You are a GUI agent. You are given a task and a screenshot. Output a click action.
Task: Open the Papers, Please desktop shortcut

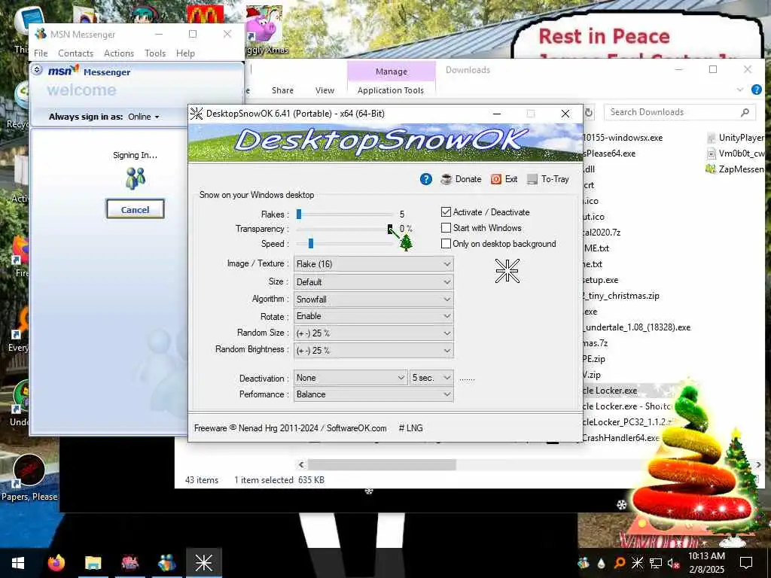pos(29,476)
